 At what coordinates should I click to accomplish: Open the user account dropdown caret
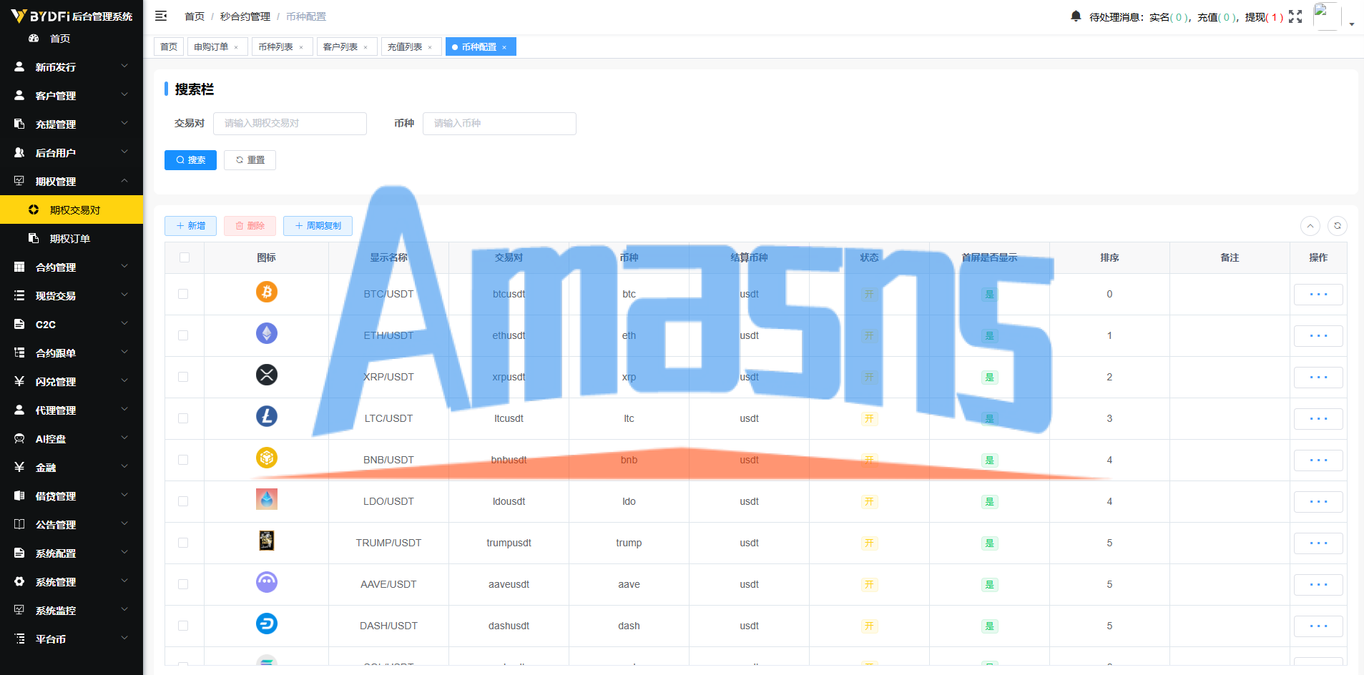point(1352,24)
